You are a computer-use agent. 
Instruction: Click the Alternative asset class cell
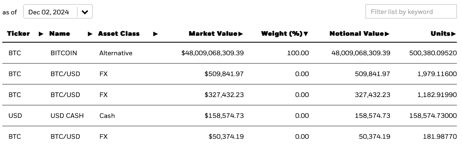tap(116, 53)
